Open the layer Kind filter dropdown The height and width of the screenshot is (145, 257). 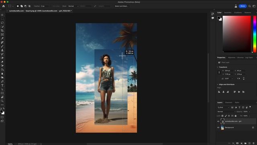tap(223, 108)
